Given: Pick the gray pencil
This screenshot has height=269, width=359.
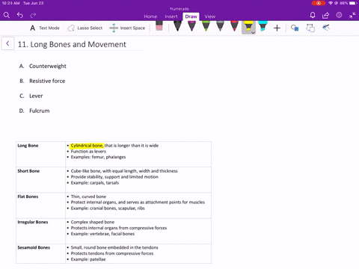Looking at the screenshot, I should (x=220, y=26).
